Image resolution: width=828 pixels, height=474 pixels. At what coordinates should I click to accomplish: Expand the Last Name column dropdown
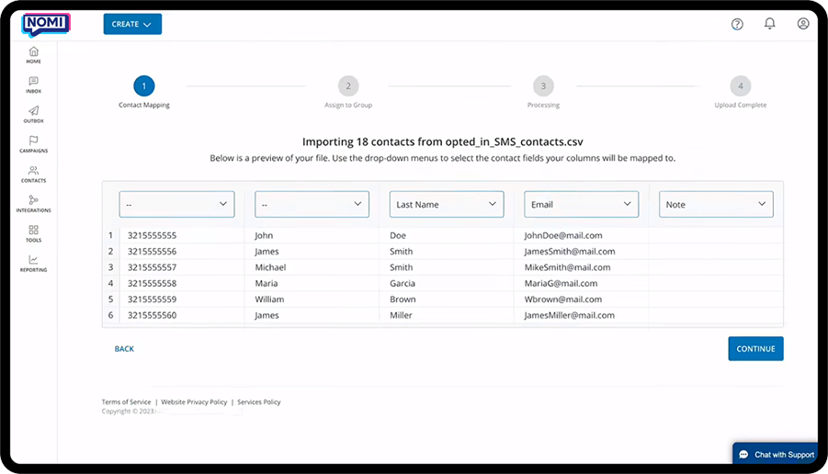(x=447, y=204)
